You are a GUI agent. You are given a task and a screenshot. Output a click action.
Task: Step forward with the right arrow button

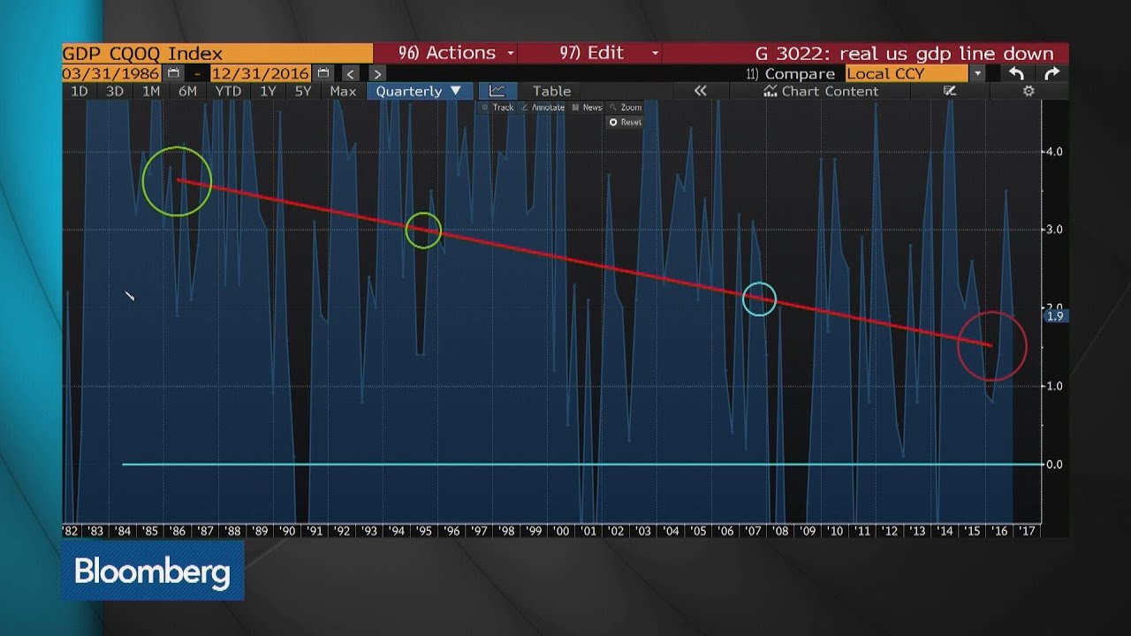(x=377, y=74)
